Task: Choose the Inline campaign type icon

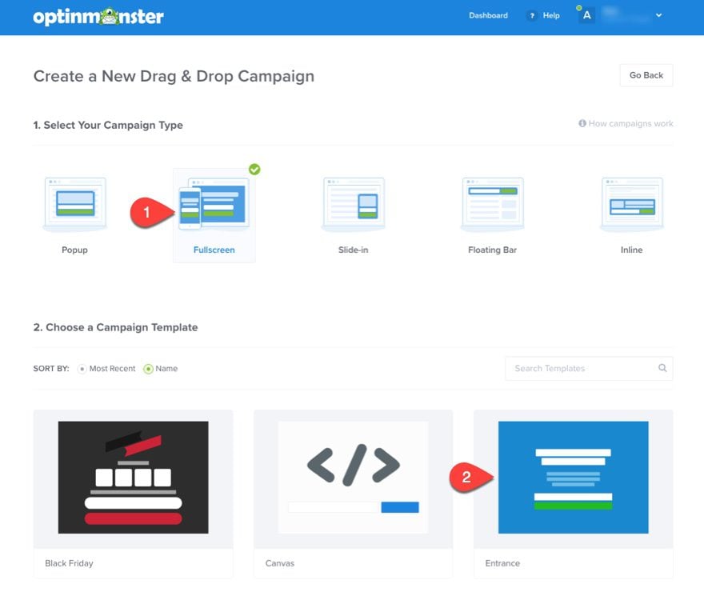Action: [x=631, y=205]
